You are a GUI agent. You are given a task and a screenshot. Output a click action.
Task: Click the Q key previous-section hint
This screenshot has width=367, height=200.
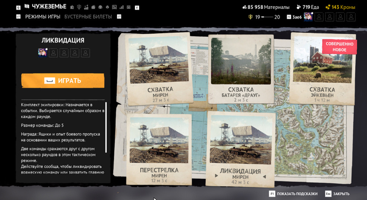pos(18,8)
